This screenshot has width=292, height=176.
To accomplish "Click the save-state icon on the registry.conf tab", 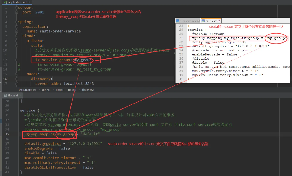I will [x=177, y=21].
